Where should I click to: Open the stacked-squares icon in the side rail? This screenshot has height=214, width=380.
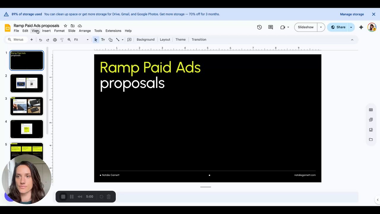[371, 119]
